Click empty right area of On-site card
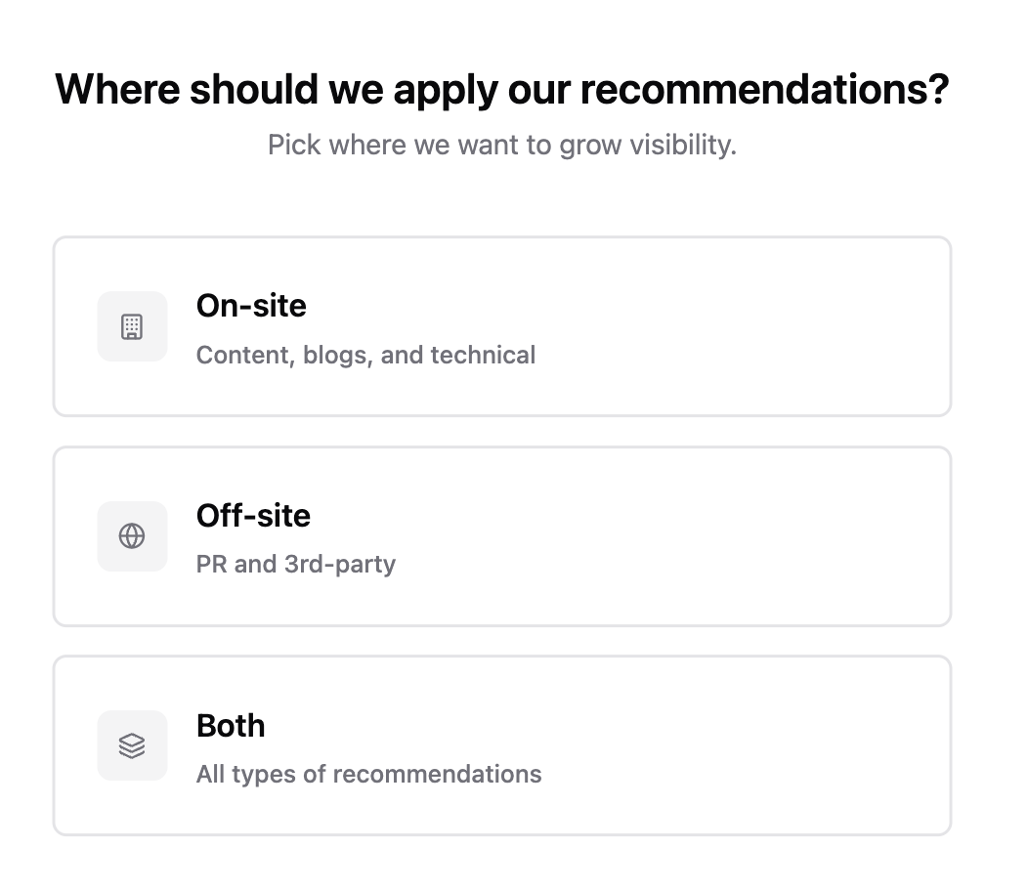The width and height of the screenshot is (1028, 891). coord(782,326)
